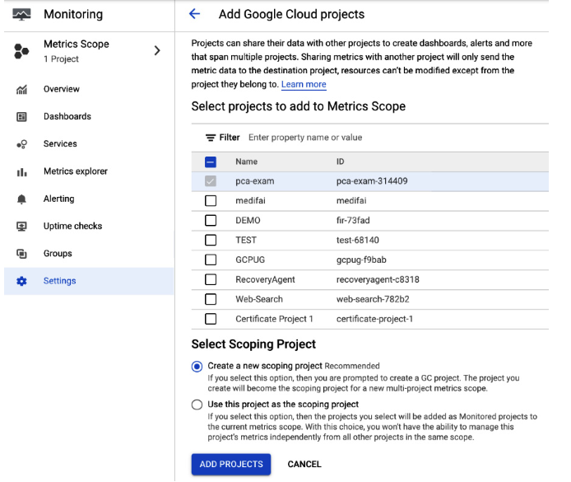571x482 pixels.
Task: Click the Monitoring logo icon
Action: [x=21, y=14]
